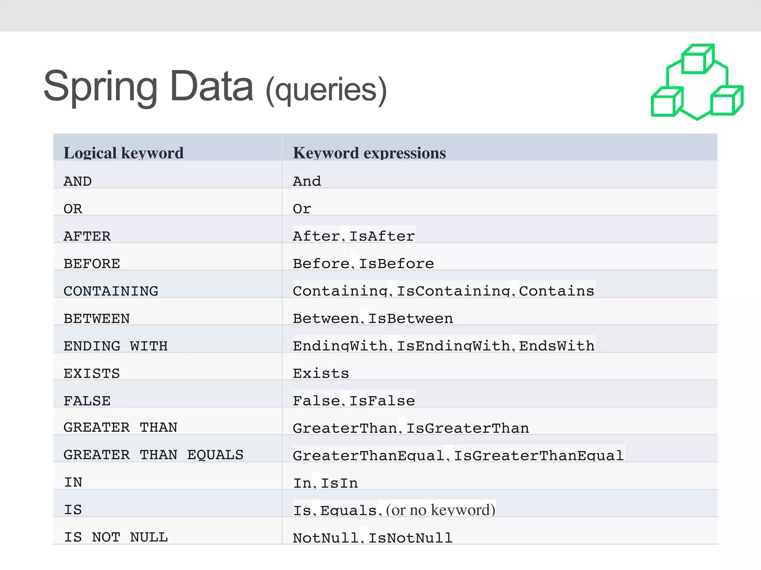Select the 'NotNull, IsNotNull' expression cell

pyautogui.click(x=500, y=531)
